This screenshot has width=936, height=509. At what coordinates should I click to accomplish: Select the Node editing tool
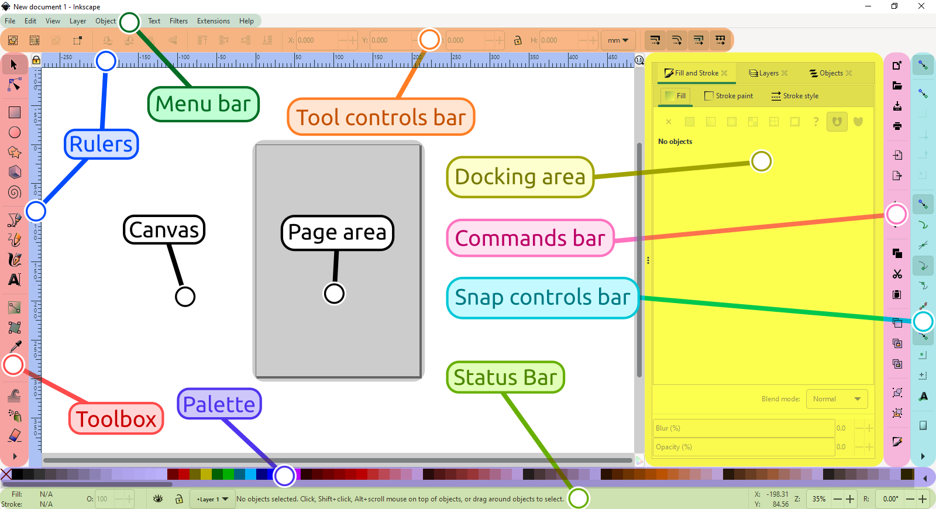coord(14,85)
